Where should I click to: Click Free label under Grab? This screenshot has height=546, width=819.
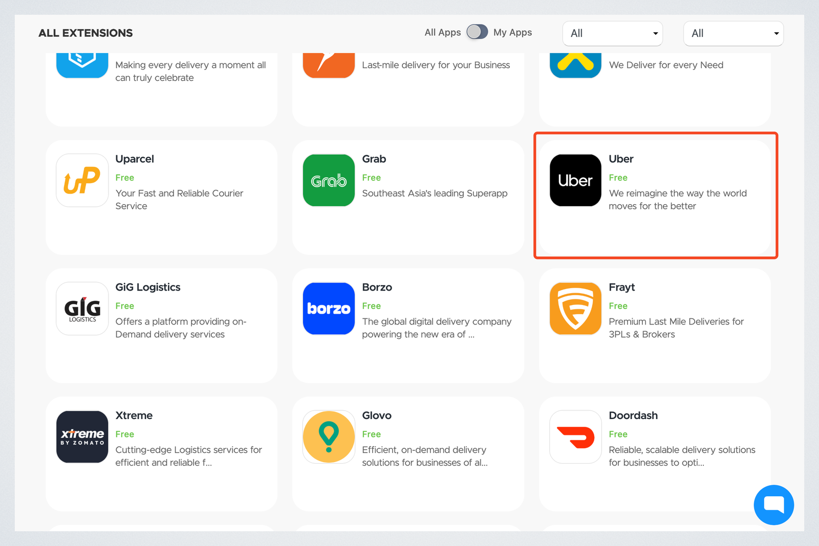click(x=371, y=178)
